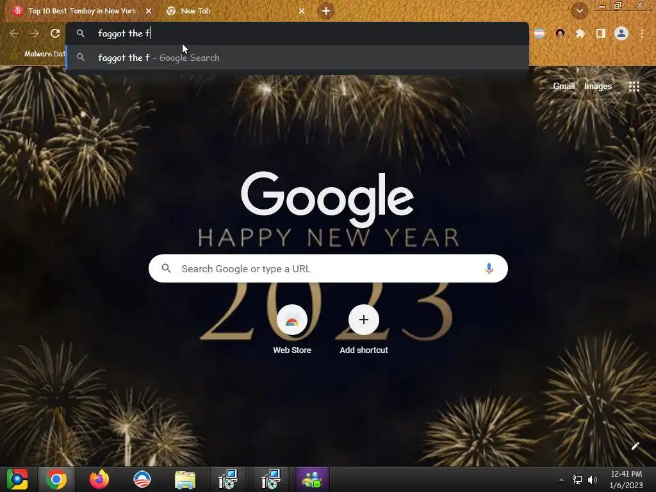
Task: Open the Windows Start menu button
Action: pos(17,479)
